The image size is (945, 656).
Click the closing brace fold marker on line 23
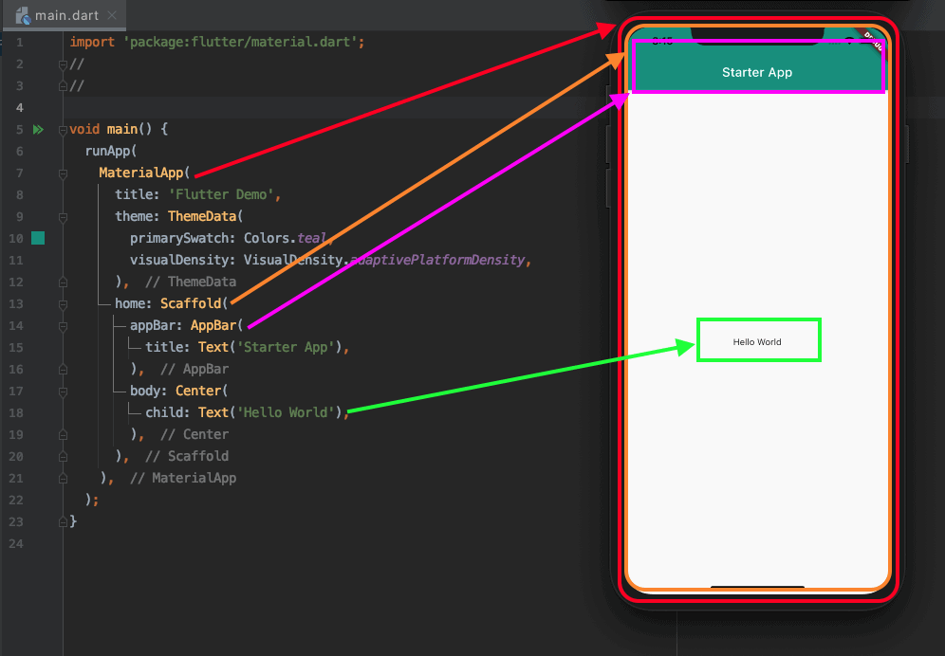coord(63,522)
